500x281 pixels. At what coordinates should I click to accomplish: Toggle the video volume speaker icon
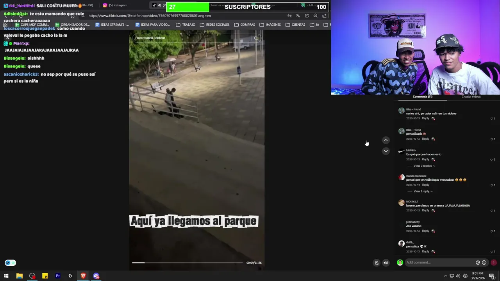point(386,263)
